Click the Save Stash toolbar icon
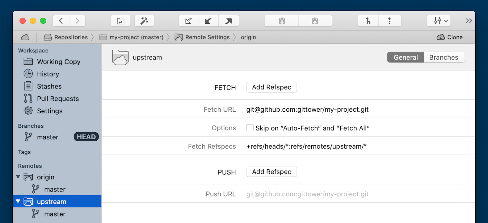 pos(282,21)
